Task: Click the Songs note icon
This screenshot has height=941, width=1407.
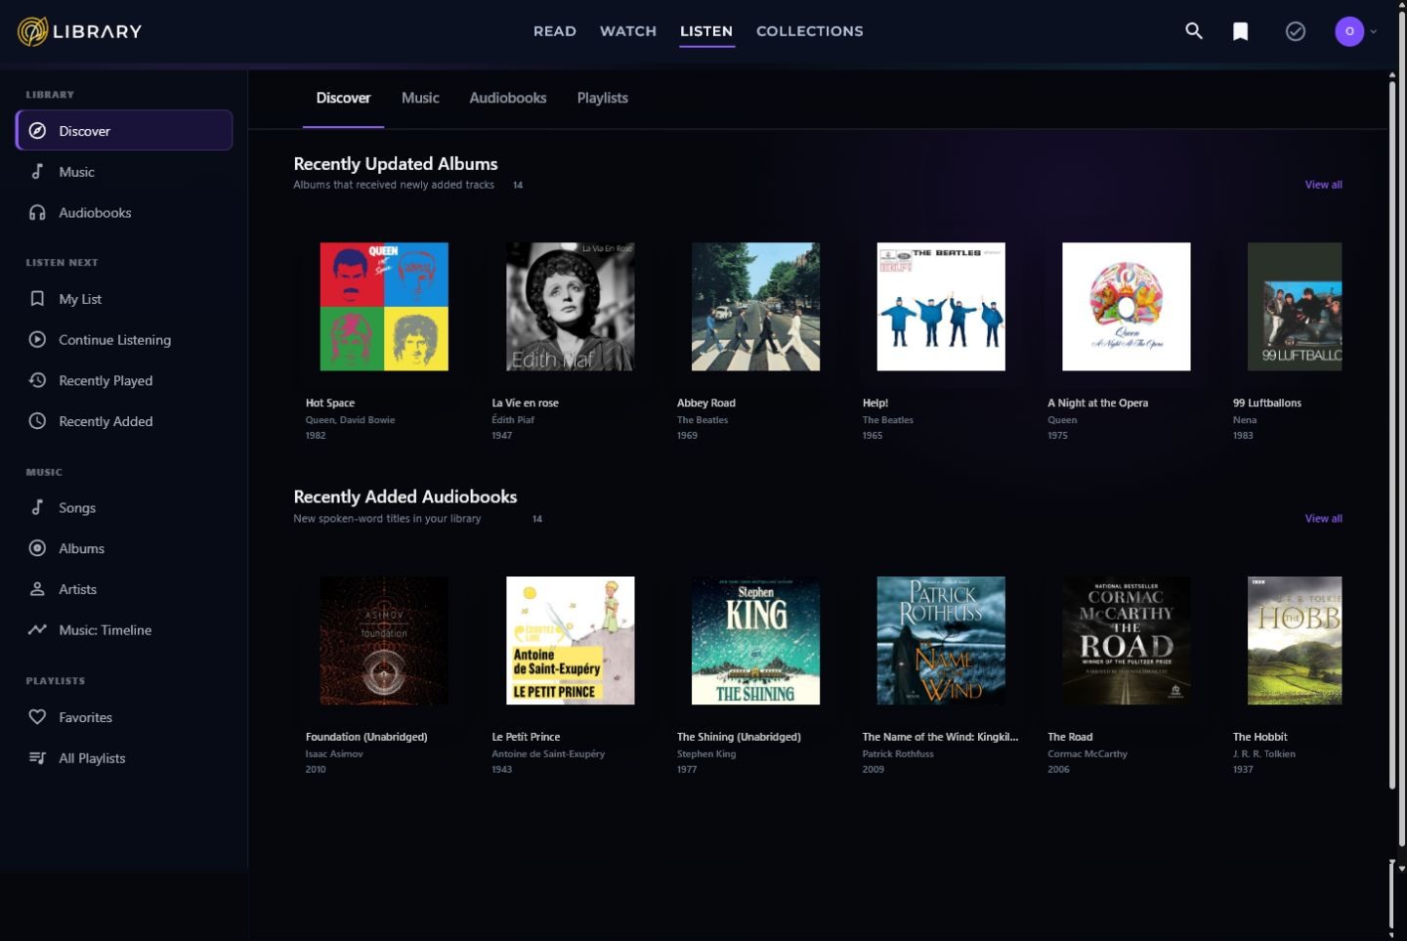Action: (37, 507)
